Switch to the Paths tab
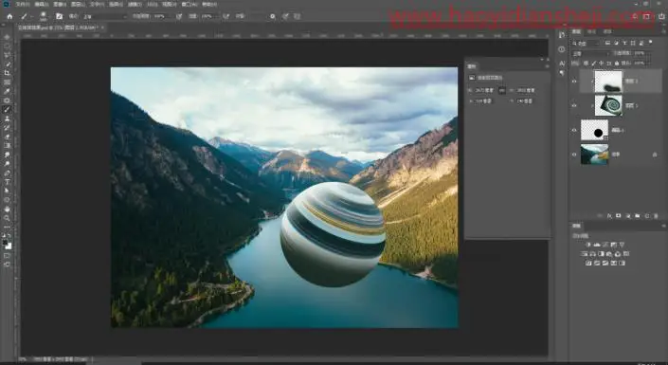 pos(608,31)
